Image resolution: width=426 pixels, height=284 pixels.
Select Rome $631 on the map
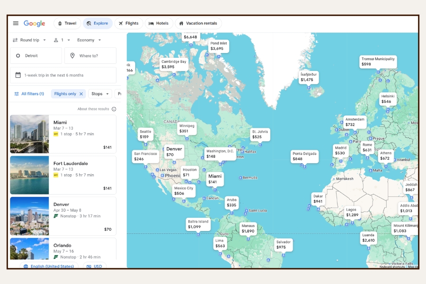coord(367,147)
